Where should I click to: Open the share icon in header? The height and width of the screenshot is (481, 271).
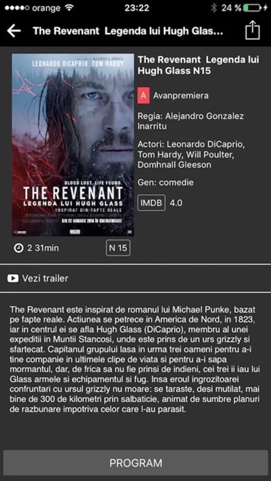point(252,30)
